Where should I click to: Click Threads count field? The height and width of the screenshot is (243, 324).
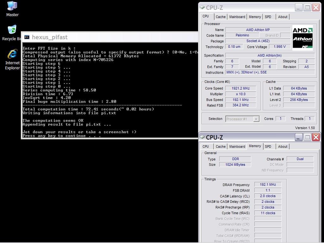pos(309,119)
